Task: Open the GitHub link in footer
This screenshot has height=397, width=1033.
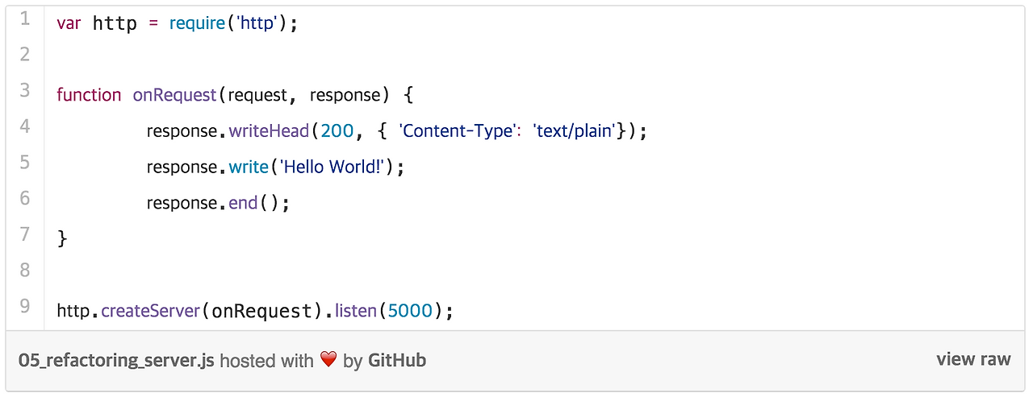Action: point(397,360)
